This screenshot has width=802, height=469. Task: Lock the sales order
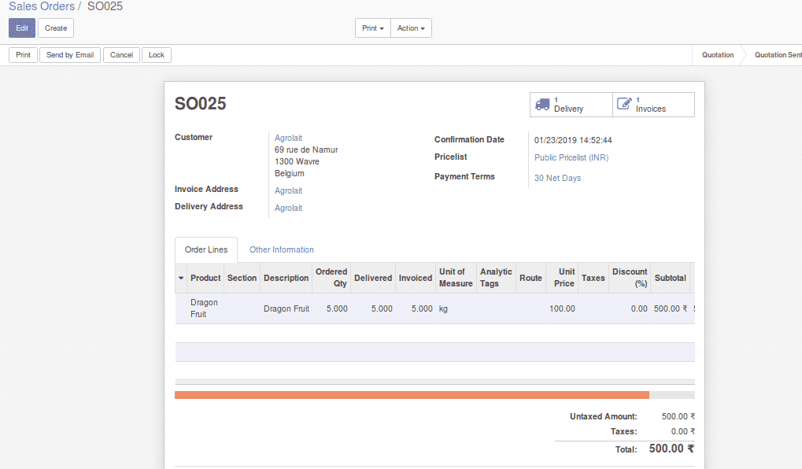pyautogui.click(x=157, y=55)
